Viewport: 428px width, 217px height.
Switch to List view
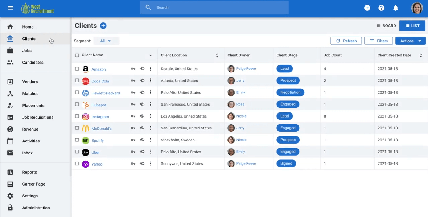412,26
